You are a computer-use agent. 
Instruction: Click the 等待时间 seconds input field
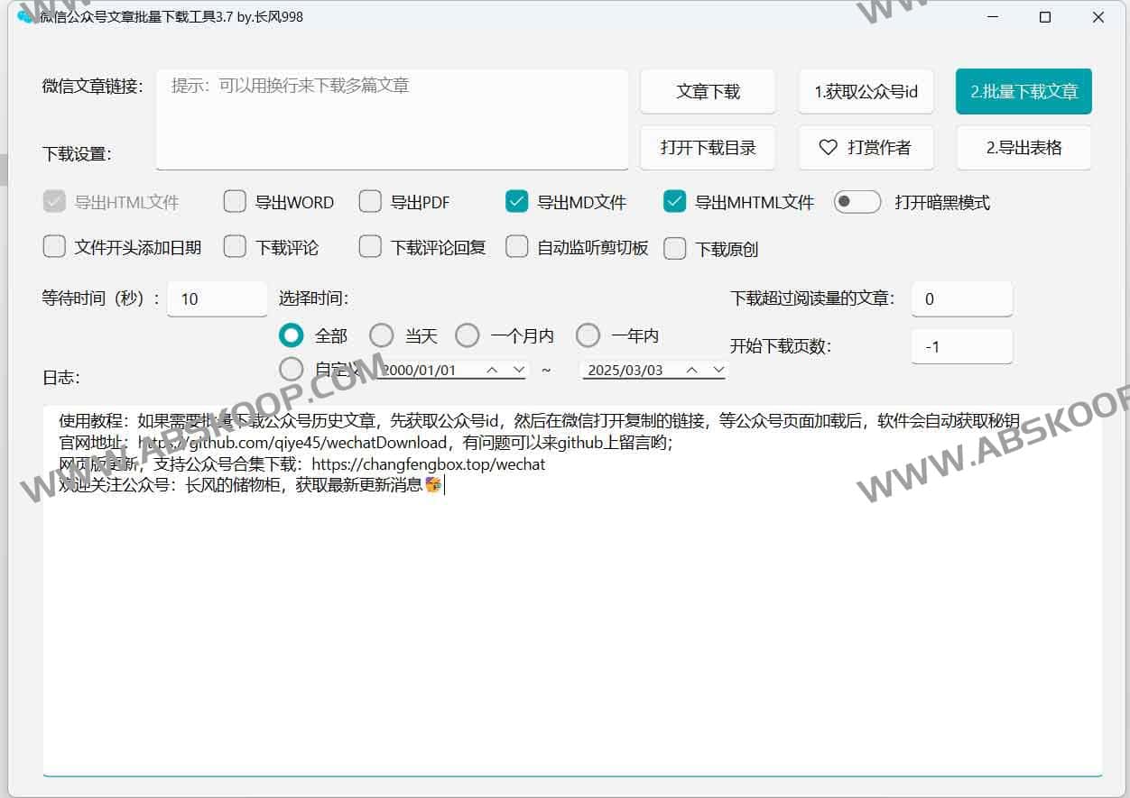click(x=217, y=298)
